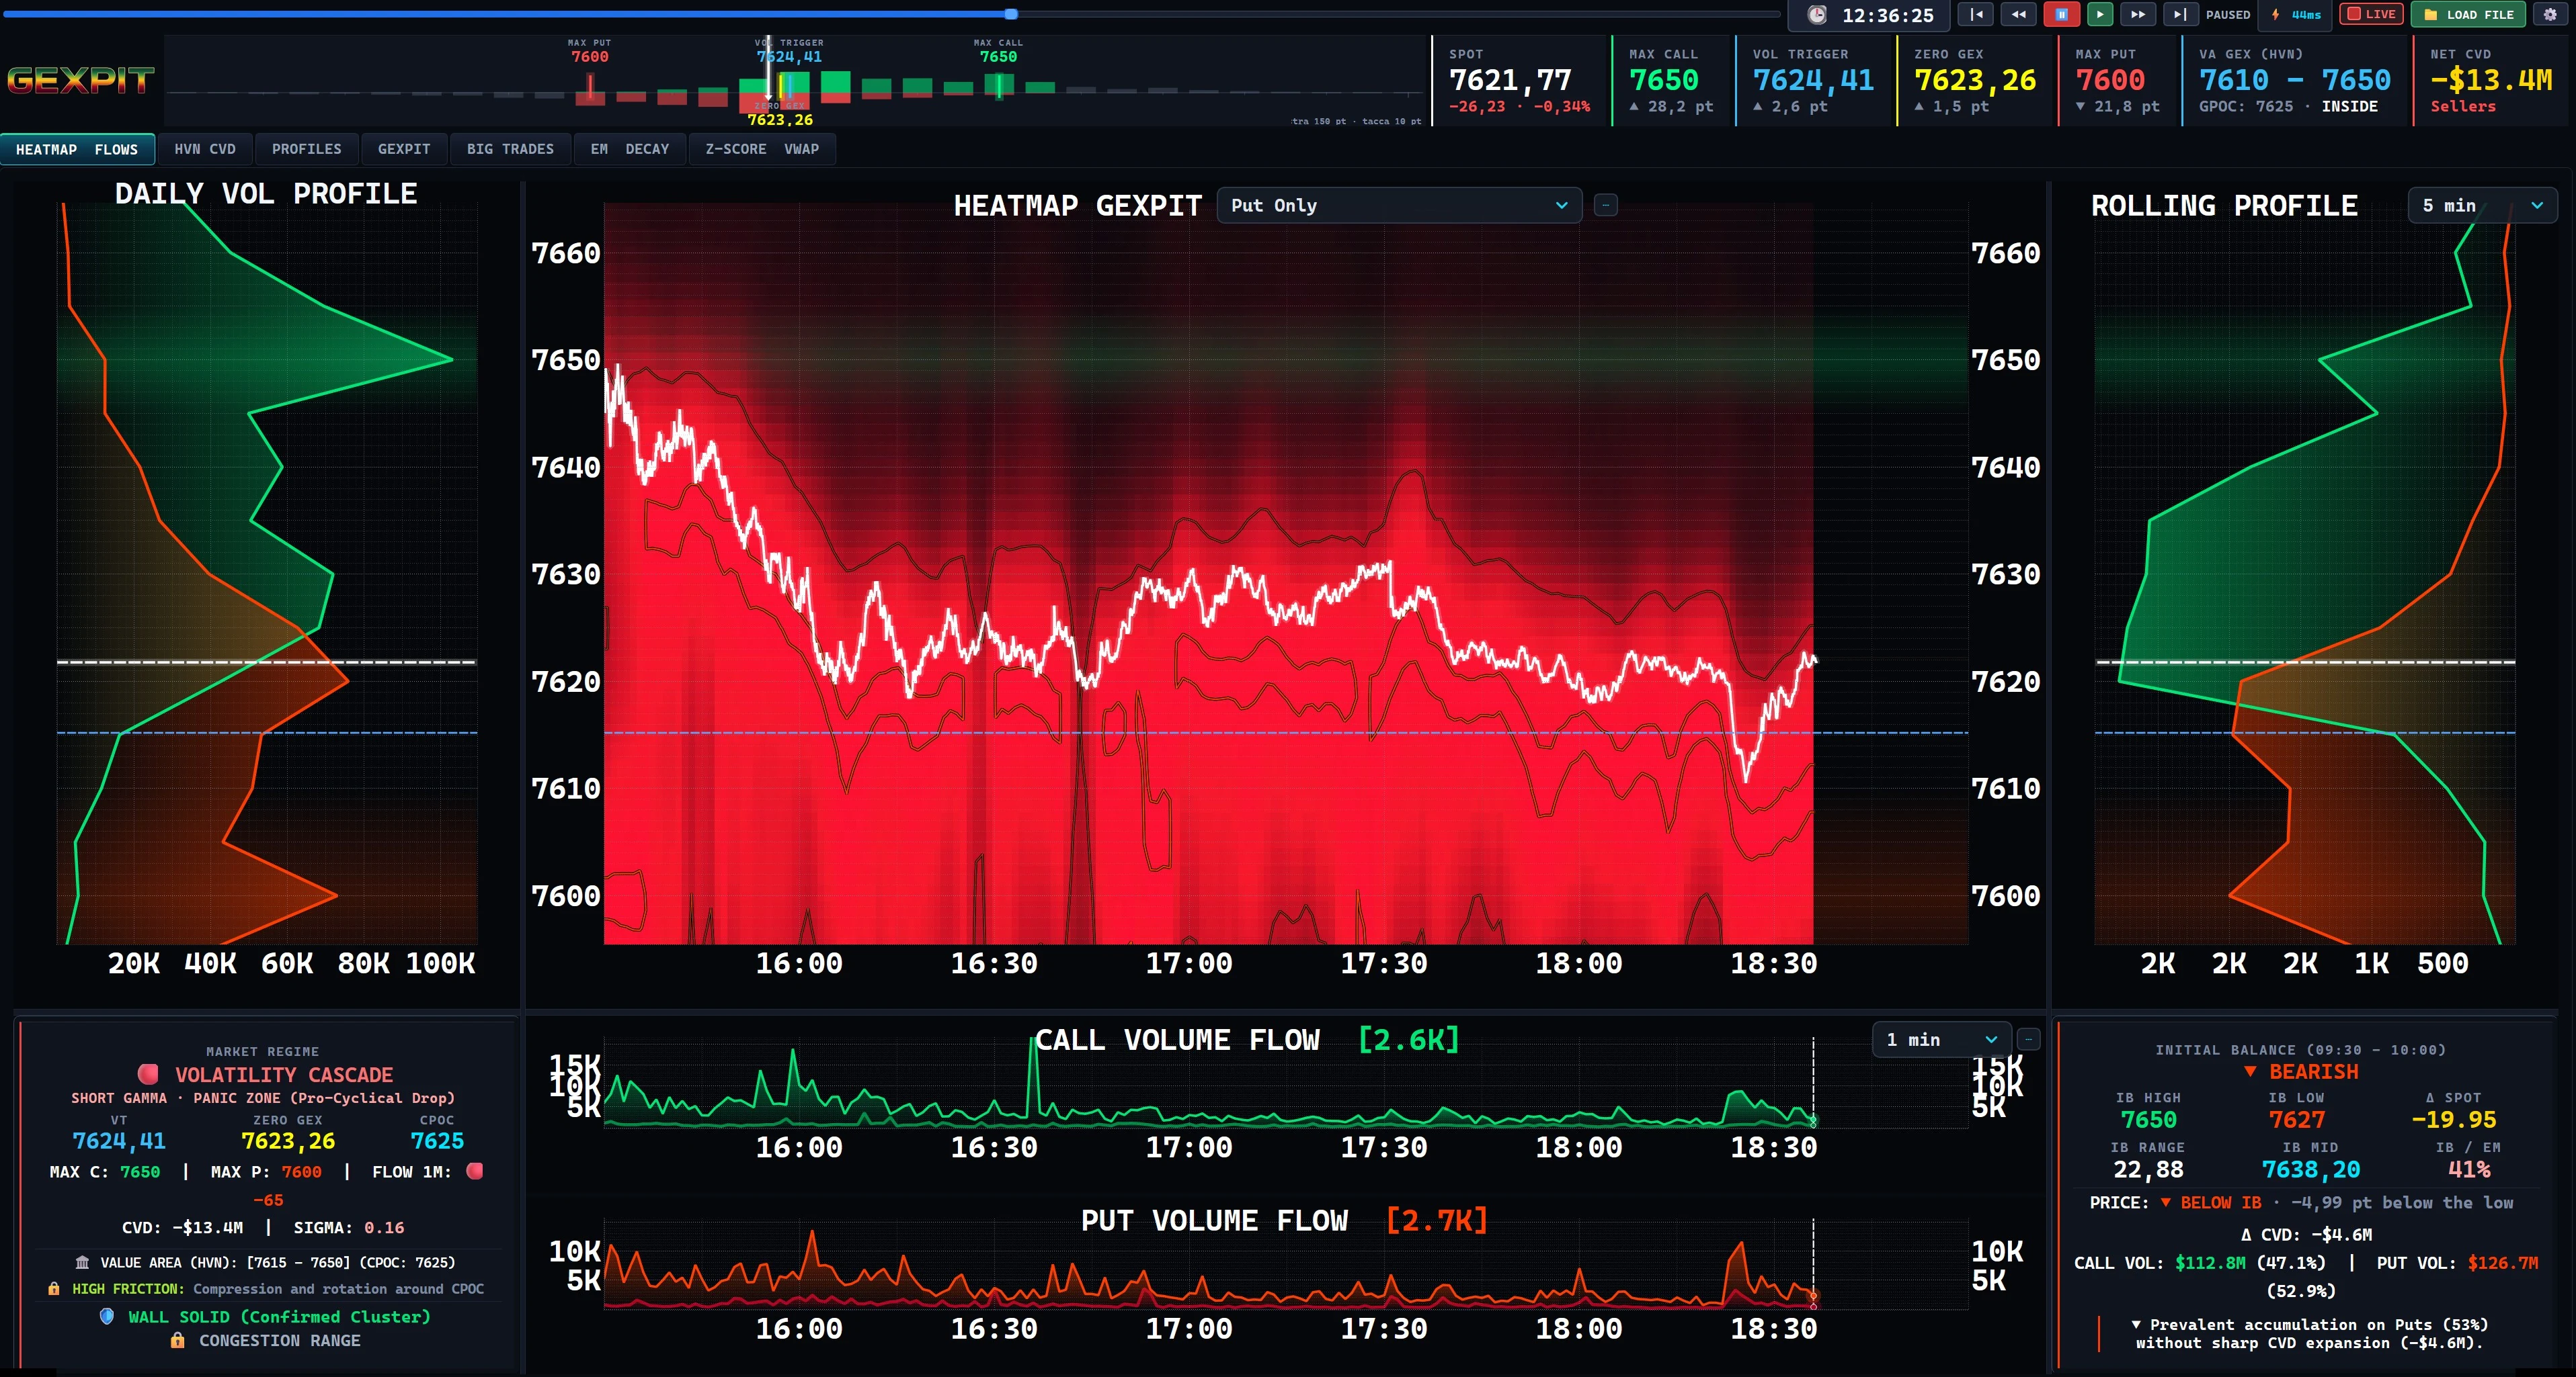Open the Put Only heatmap dropdown
The image size is (2576, 1377).
click(1399, 205)
